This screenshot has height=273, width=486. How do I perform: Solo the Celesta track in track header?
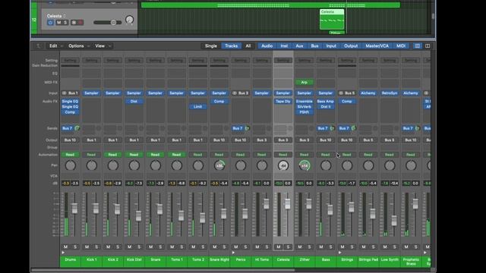tap(65, 23)
